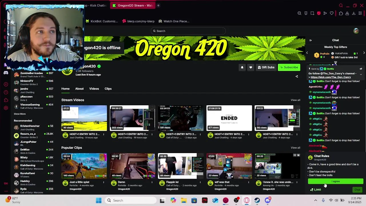366x206 pixels.
Task: Toggle the notification bell for Oregon420
Action: [x=242, y=68]
